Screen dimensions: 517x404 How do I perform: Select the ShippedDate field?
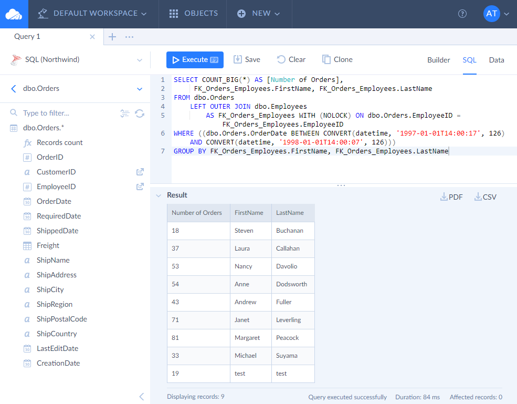click(x=57, y=231)
